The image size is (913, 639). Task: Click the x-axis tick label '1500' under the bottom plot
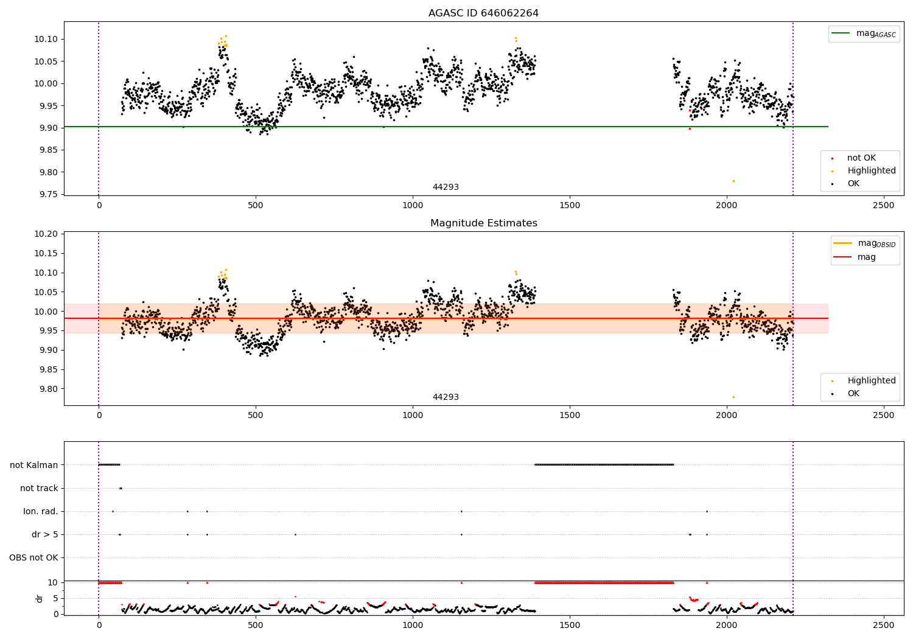(x=570, y=624)
